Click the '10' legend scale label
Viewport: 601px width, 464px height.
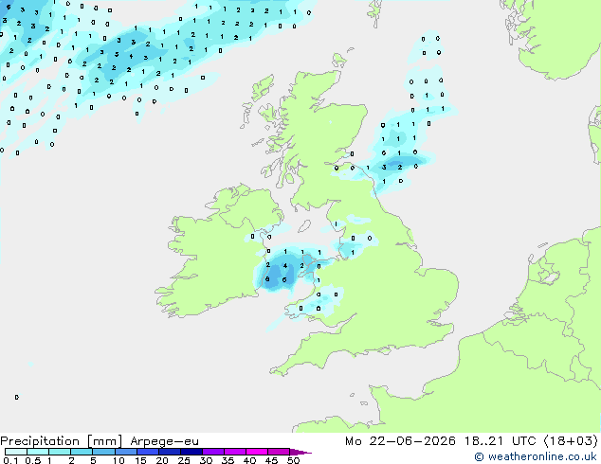point(118,460)
